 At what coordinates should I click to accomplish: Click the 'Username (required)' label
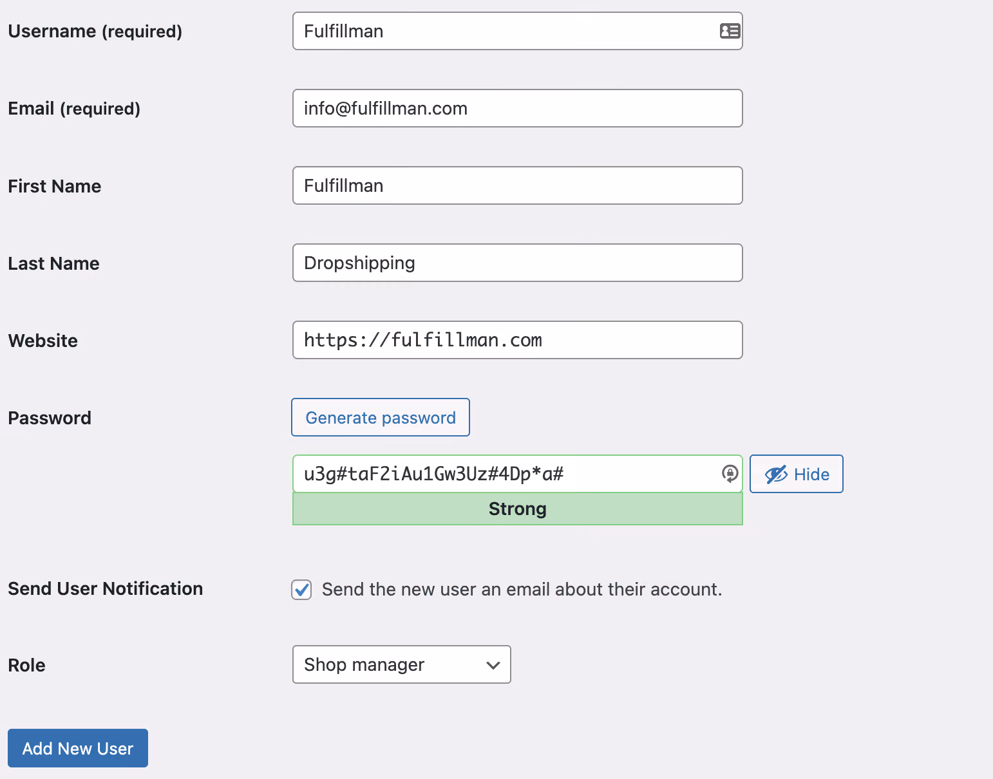point(95,31)
